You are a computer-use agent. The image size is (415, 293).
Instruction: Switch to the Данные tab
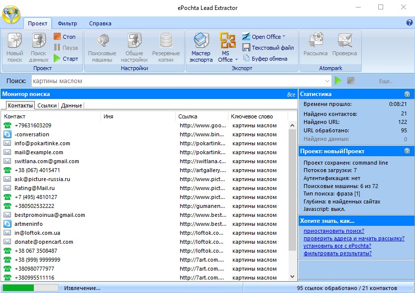tap(72, 105)
